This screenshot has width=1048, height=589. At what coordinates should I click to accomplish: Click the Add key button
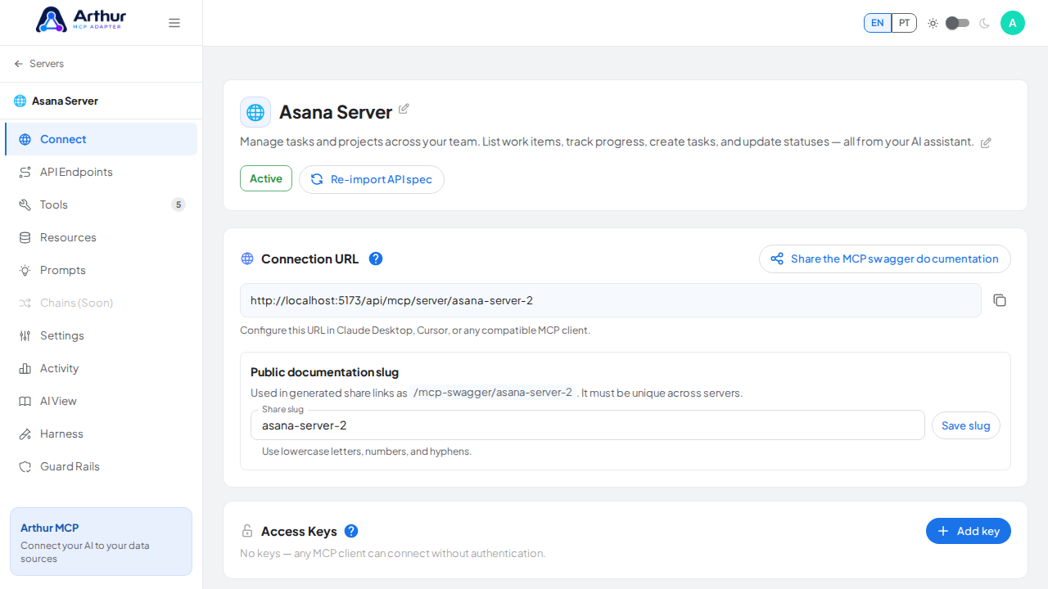pos(969,531)
